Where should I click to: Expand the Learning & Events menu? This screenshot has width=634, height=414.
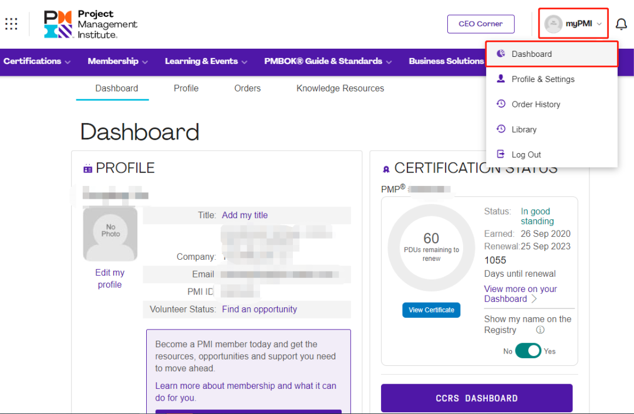click(x=205, y=61)
